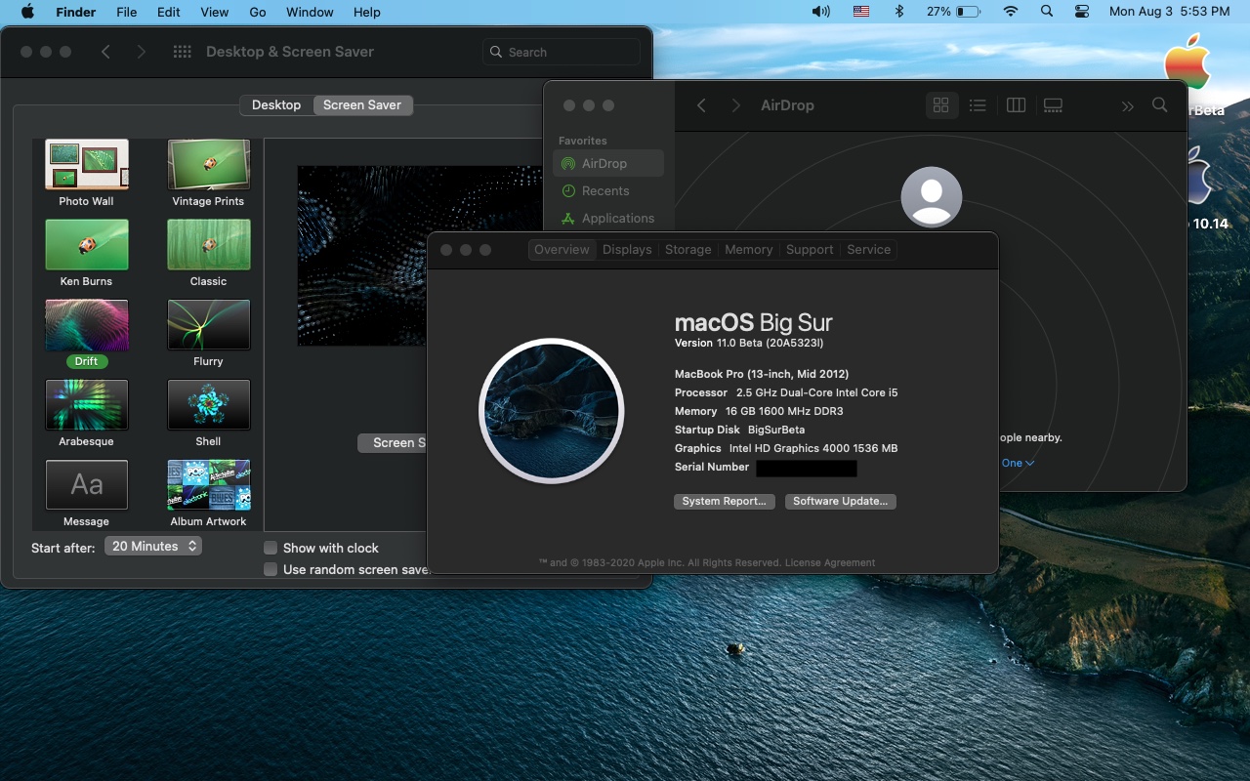
Task: Select the Photo Wall screen saver
Action: 87,164
